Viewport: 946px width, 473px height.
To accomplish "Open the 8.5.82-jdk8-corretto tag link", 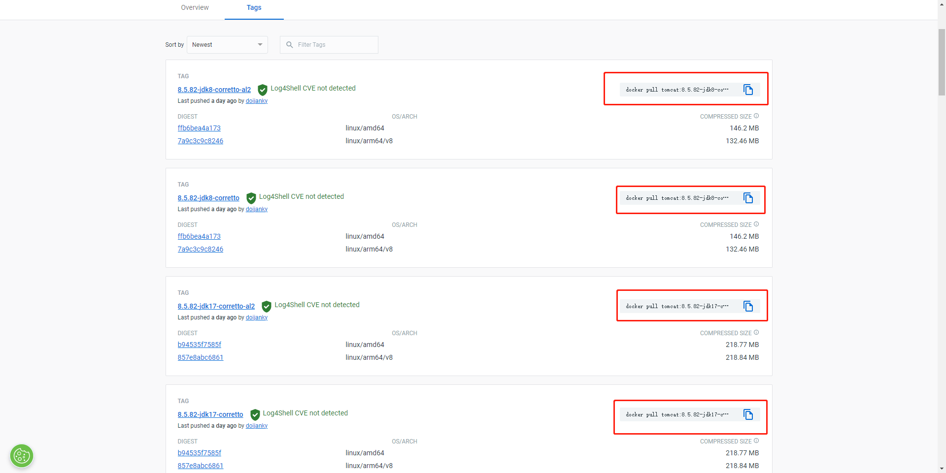I will click(208, 198).
